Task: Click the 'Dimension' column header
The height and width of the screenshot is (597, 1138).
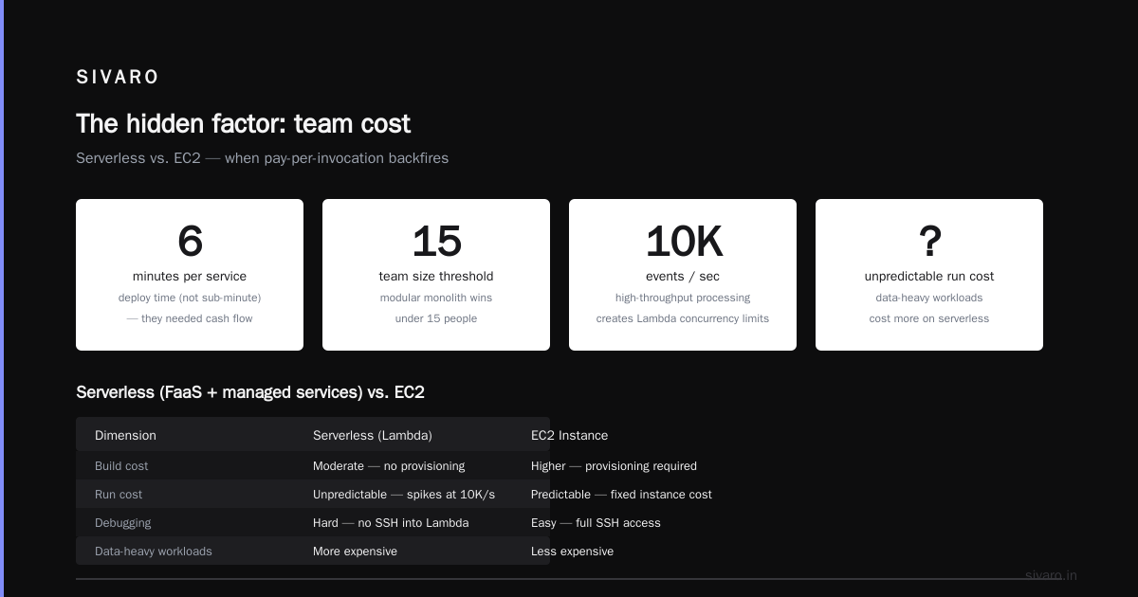Action: (x=125, y=436)
